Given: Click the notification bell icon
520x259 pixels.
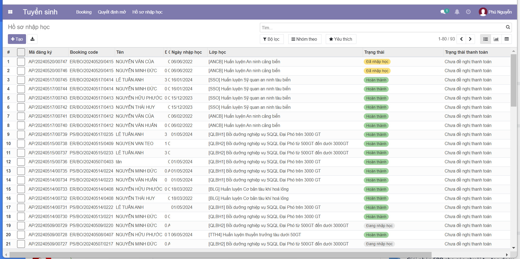Looking at the screenshot, I should 457,12.
